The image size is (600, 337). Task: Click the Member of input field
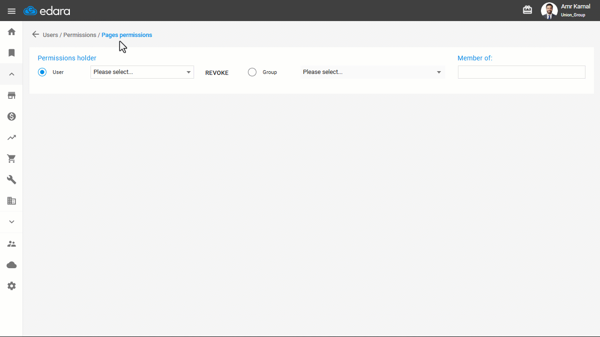(x=521, y=72)
